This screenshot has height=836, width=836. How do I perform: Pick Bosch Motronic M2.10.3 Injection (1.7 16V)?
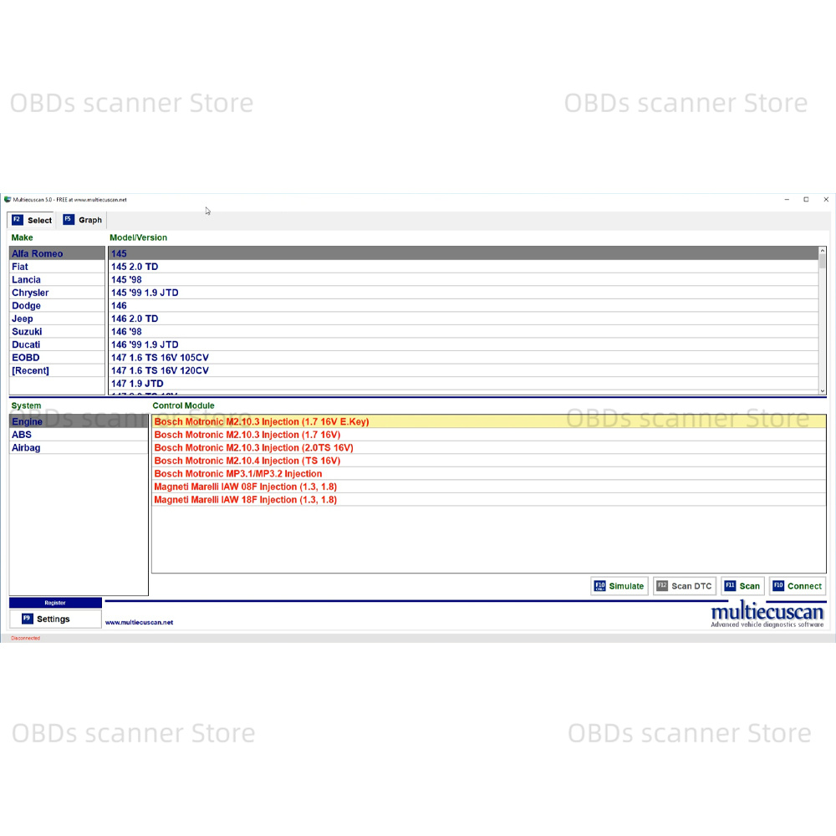489,435
